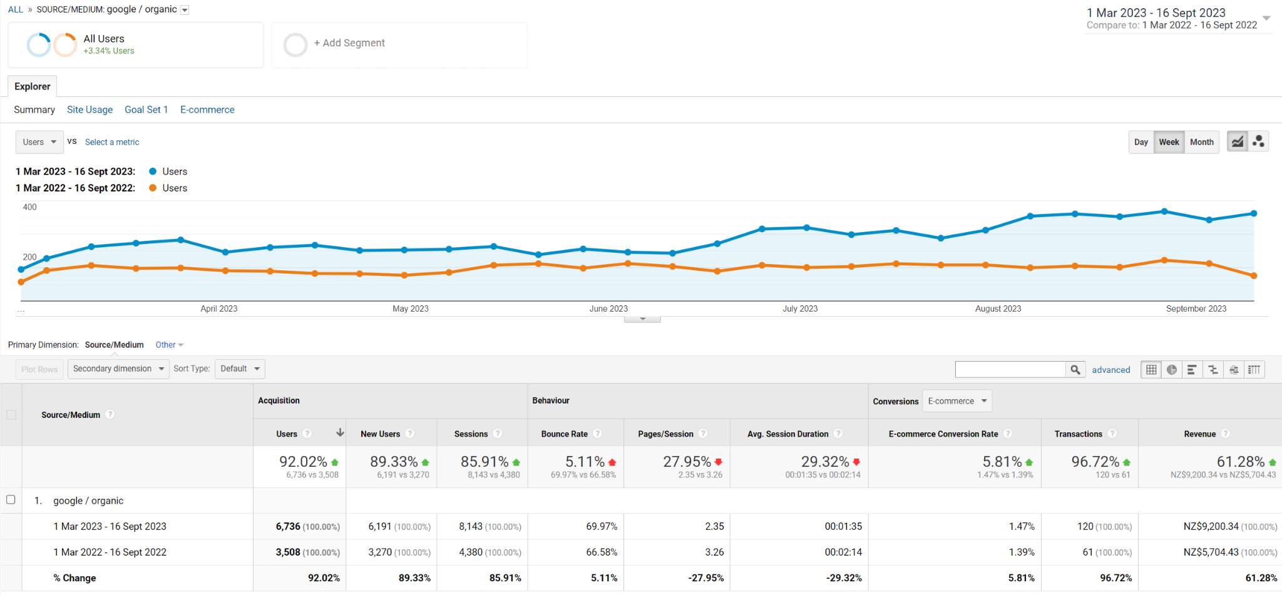Select the Explorer tab
Screen dimensions: 1282x595
point(33,86)
